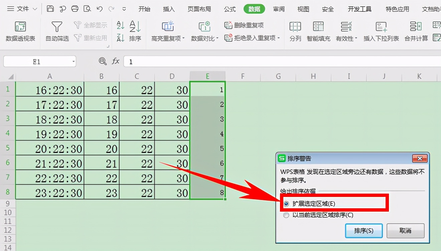The image size is (441, 251).
Task: Click the ascending sort A-Z icon
Action: [121, 25]
